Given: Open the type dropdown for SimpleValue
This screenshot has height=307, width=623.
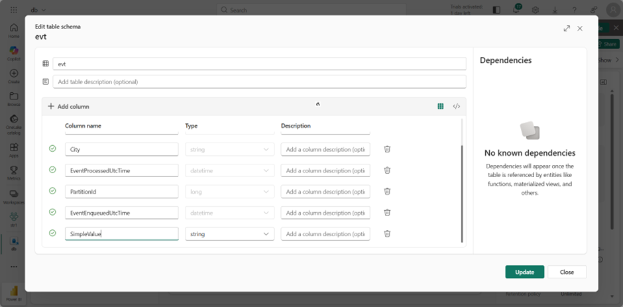Looking at the screenshot, I should (229, 234).
